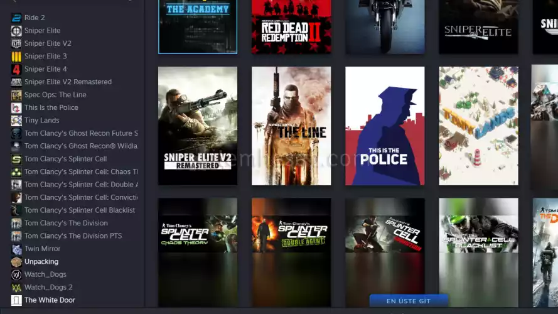Screen dimensions: 558x314
Task: Click the Ride 2 game icon in sidebar
Action: [x=16, y=18]
